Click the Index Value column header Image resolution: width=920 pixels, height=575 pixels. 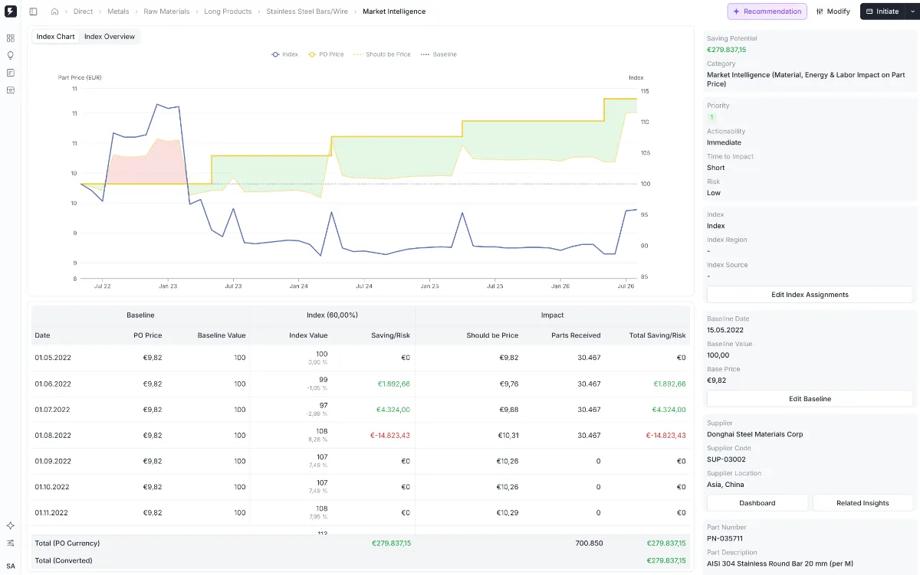308,335
